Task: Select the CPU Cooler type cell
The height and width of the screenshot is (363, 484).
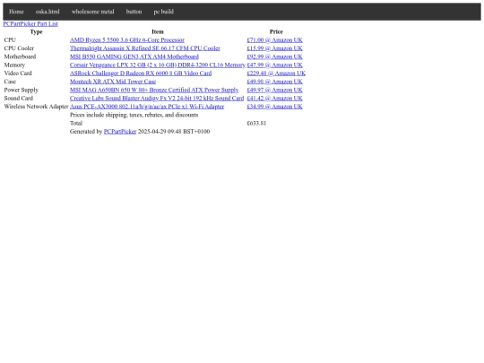Action: (19, 48)
